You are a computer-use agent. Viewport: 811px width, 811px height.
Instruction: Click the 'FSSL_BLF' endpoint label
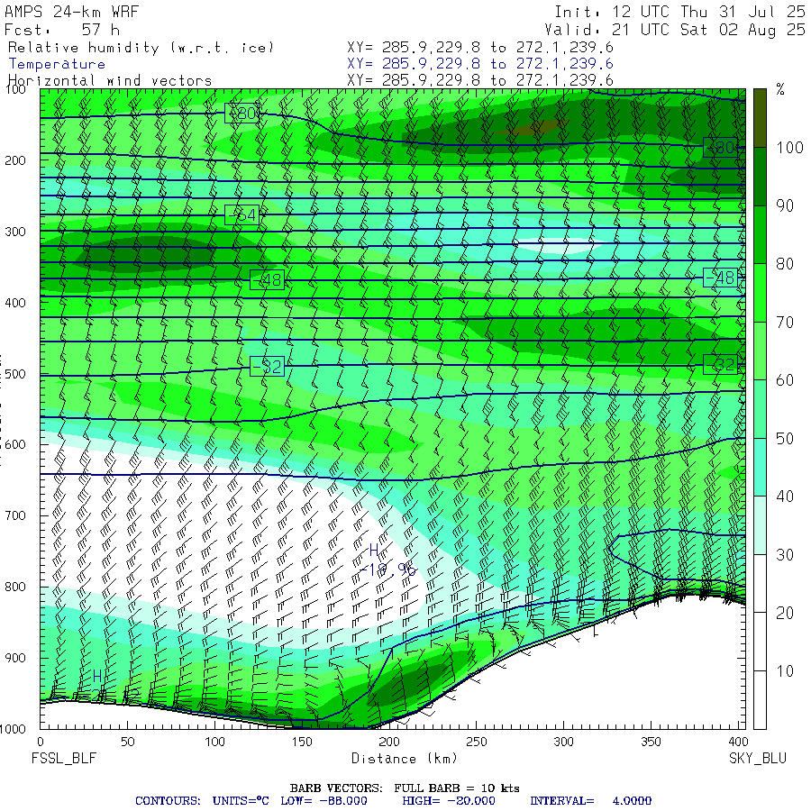click(x=64, y=759)
